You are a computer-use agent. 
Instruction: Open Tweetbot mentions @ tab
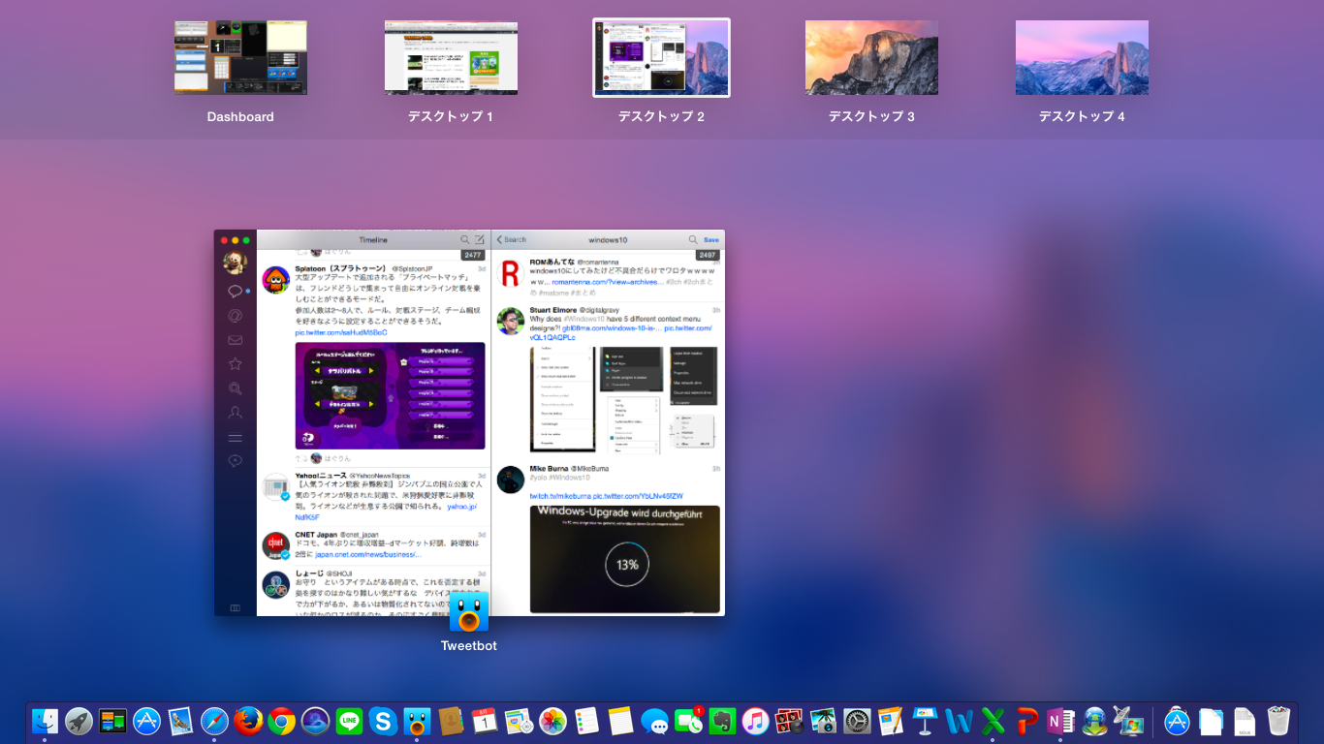click(235, 315)
